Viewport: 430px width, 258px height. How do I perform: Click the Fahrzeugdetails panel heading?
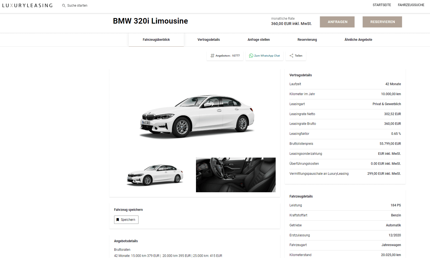301,196
